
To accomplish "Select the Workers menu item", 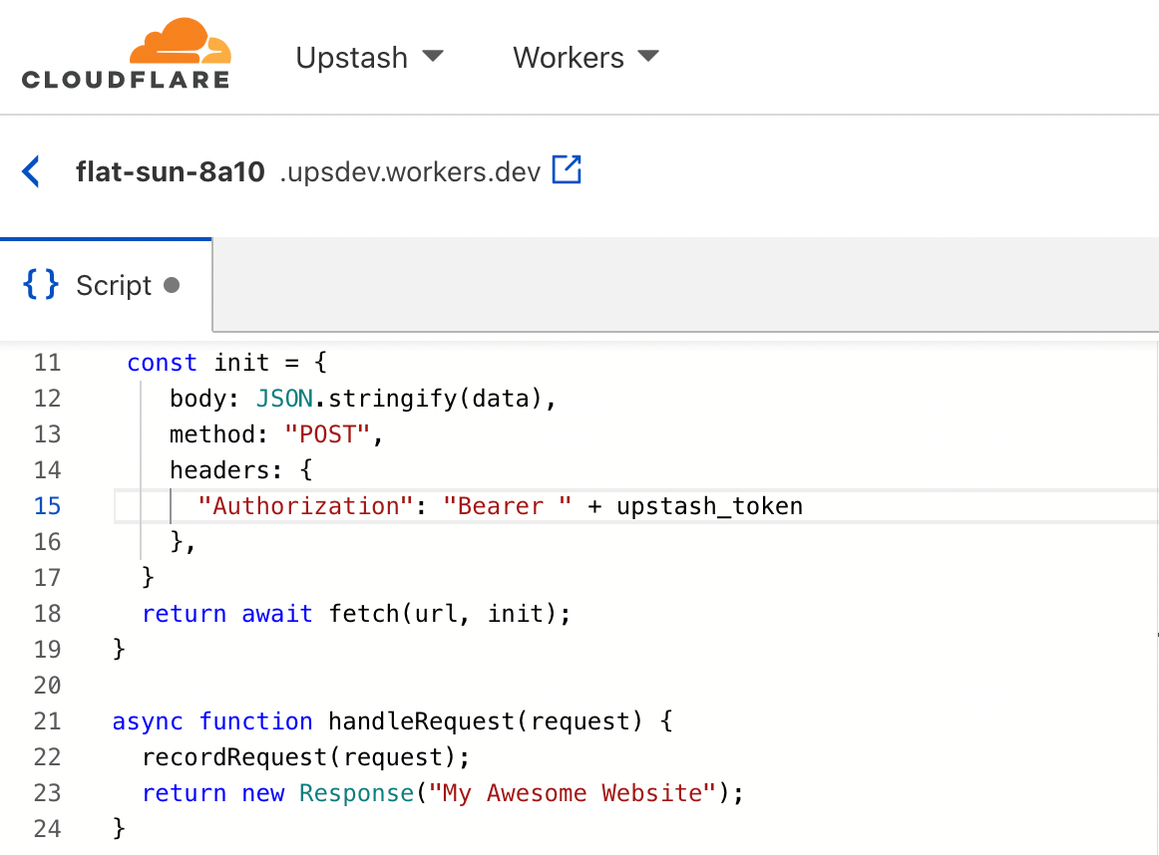I will coord(569,58).
